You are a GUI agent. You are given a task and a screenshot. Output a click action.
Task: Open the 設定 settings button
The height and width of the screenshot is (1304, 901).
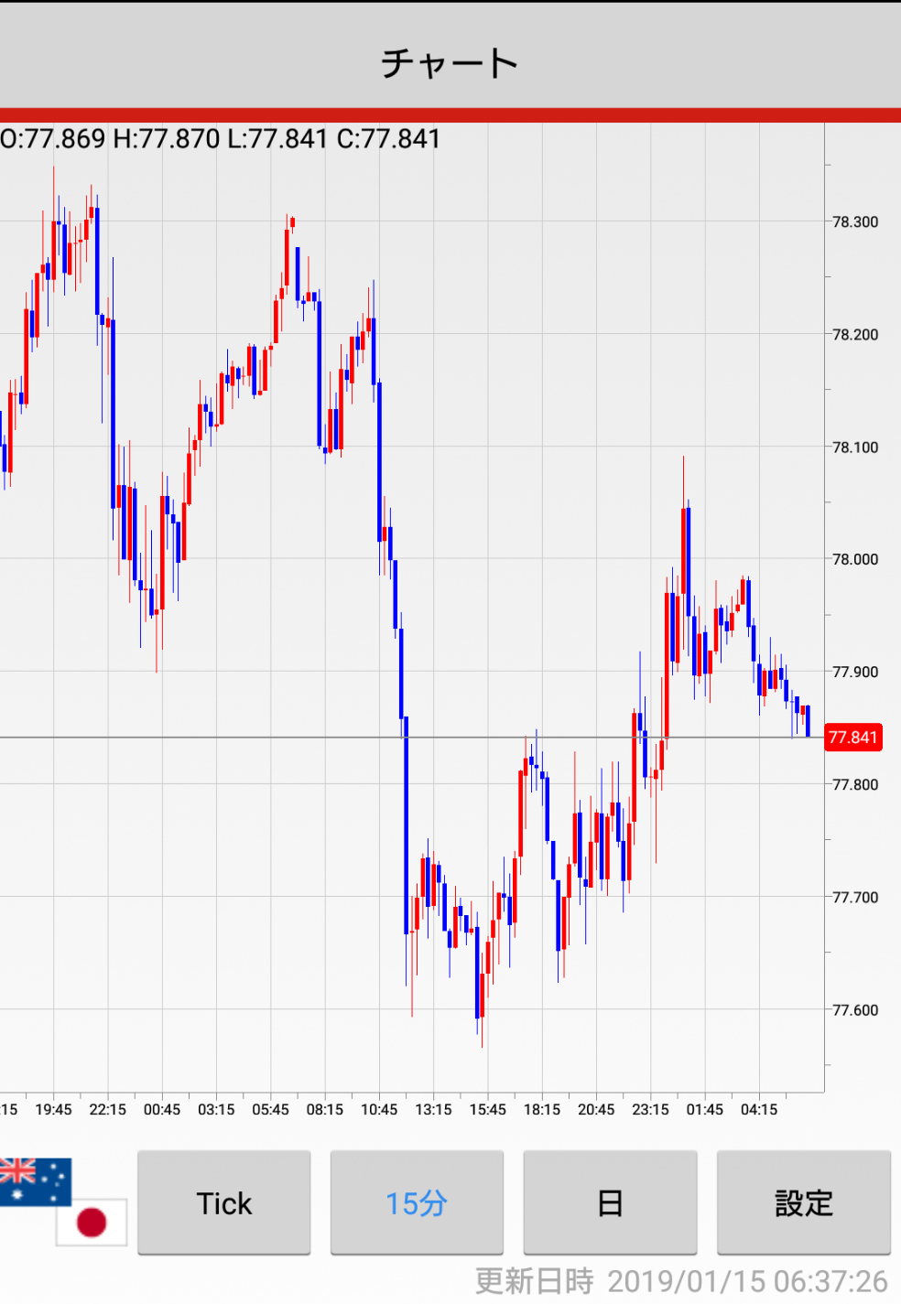click(x=803, y=1202)
